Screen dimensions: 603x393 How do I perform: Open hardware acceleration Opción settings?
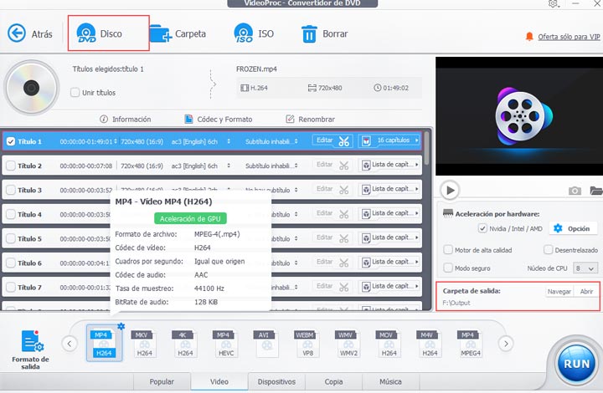[572, 228]
